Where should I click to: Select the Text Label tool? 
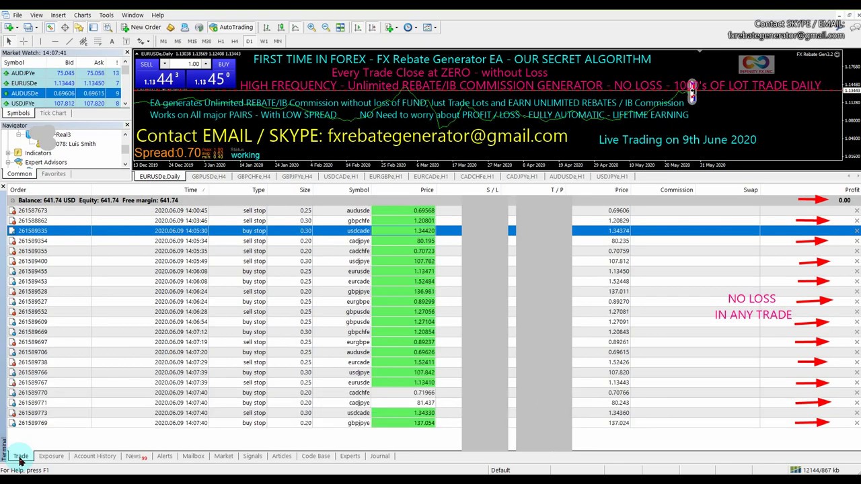coord(126,42)
